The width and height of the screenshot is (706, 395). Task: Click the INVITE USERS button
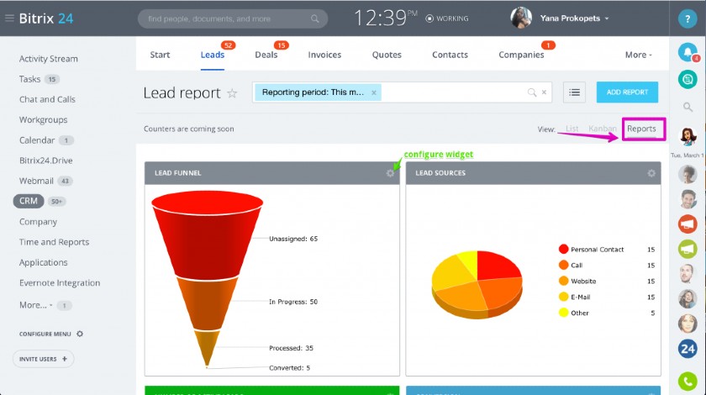coord(43,359)
